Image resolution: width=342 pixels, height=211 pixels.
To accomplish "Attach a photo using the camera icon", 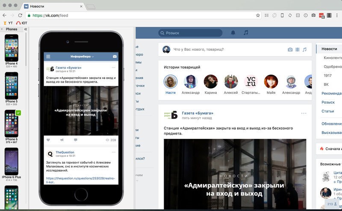I will click(x=290, y=49).
